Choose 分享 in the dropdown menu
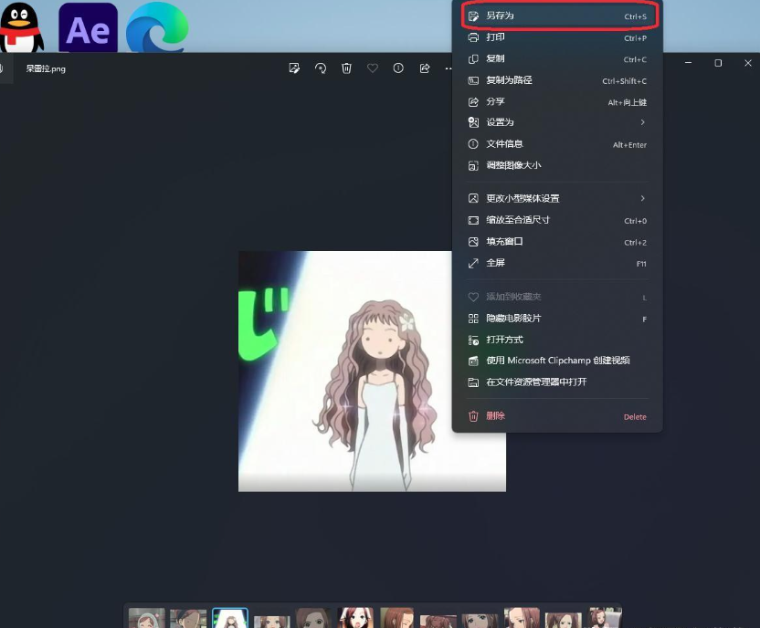Viewport: 760px width, 628px height. 557,101
